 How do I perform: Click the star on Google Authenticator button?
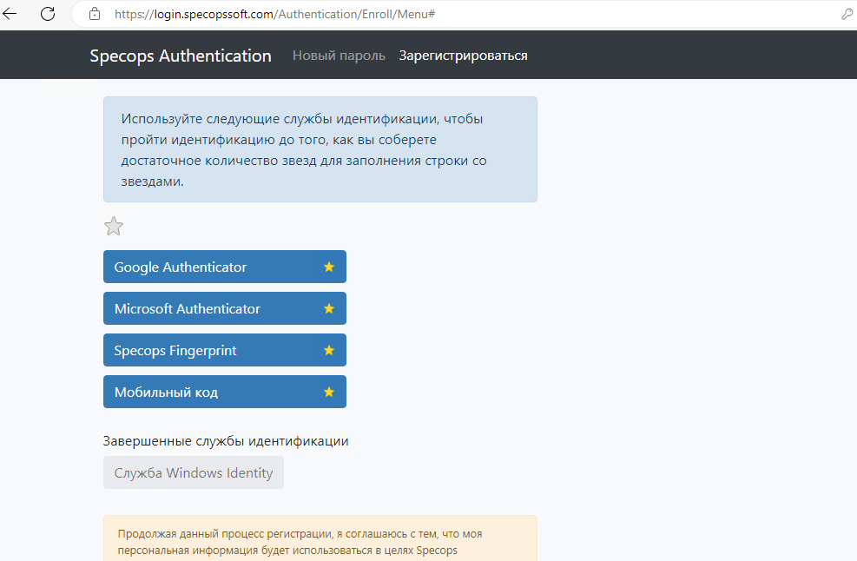(329, 267)
